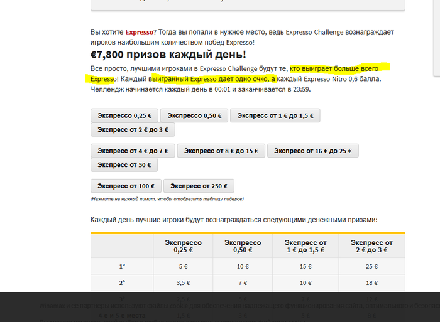The width and height of the screenshot is (440, 322).
Task: Choose Экспресс от 1 € до 1,5 €
Action: click(x=275, y=115)
